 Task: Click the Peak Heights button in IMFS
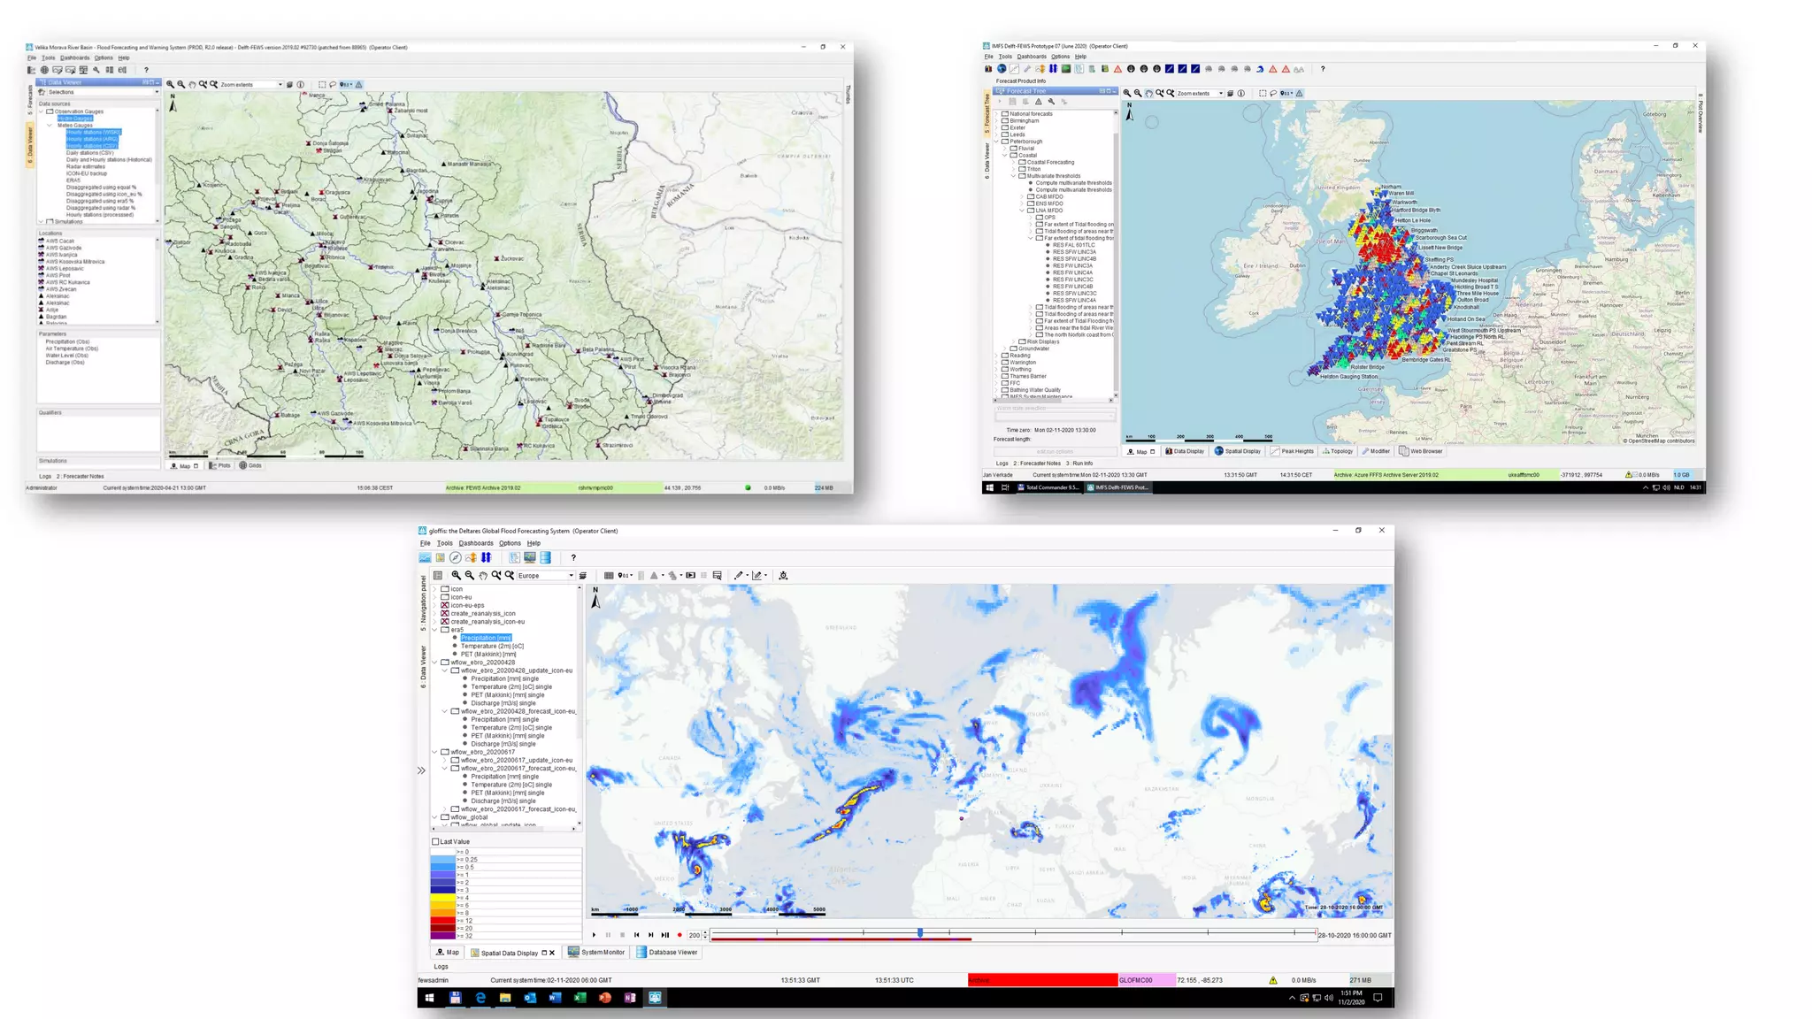point(1292,451)
